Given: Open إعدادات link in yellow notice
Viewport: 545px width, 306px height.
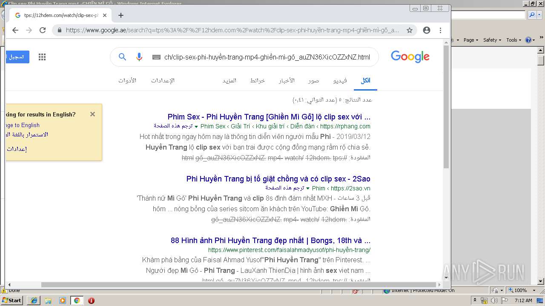Looking at the screenshot, I should coord(17,149).
